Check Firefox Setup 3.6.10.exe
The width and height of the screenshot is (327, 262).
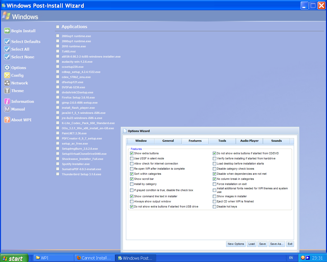pyautogui.click(x=58, y=97)
